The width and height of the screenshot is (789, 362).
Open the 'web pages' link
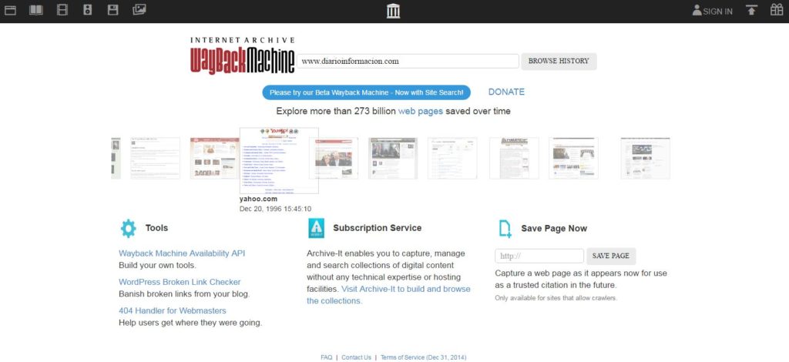[x=421, y=111]
